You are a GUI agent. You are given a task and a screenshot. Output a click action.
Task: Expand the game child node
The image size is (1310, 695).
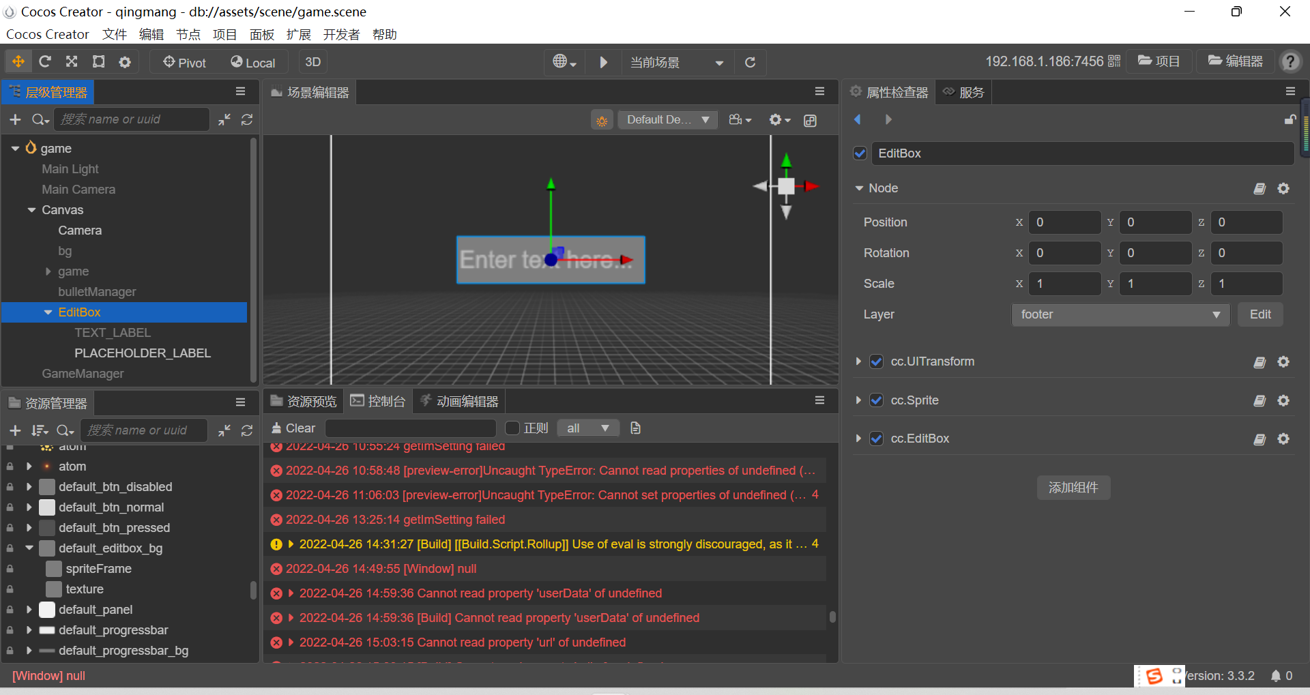[48, 271]
